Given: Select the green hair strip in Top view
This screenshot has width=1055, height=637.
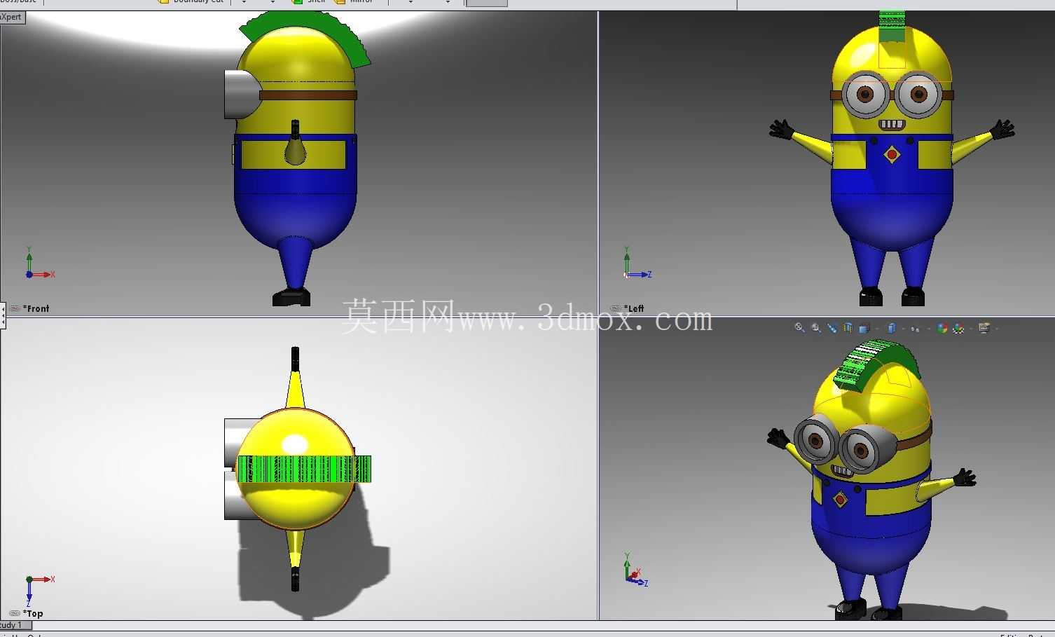Looking at the screenshot, I should tap(304, 469).
